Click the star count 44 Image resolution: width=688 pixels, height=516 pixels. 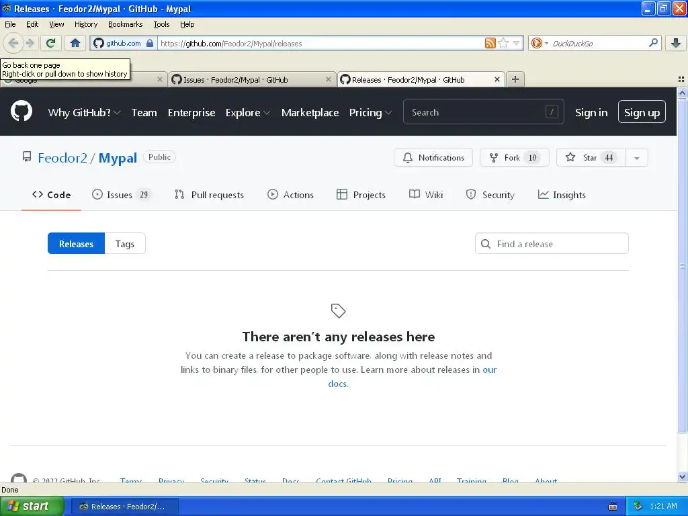(x=609, y=157)
